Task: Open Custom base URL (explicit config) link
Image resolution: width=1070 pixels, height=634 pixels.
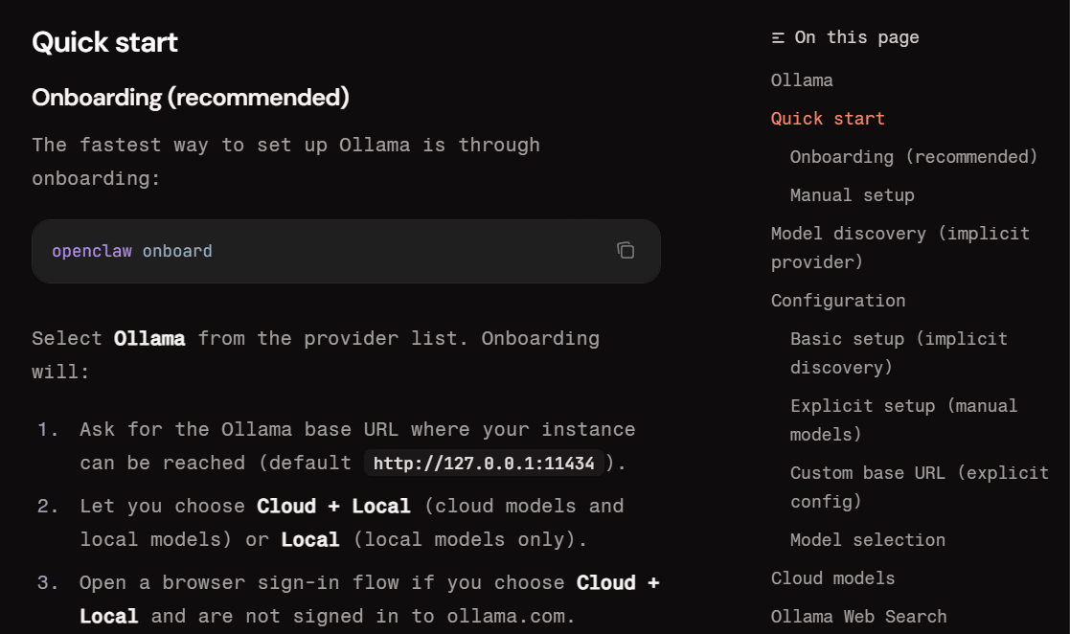Action: pos(920,487)
